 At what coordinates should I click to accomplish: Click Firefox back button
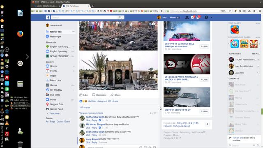(x=161, y=11)
